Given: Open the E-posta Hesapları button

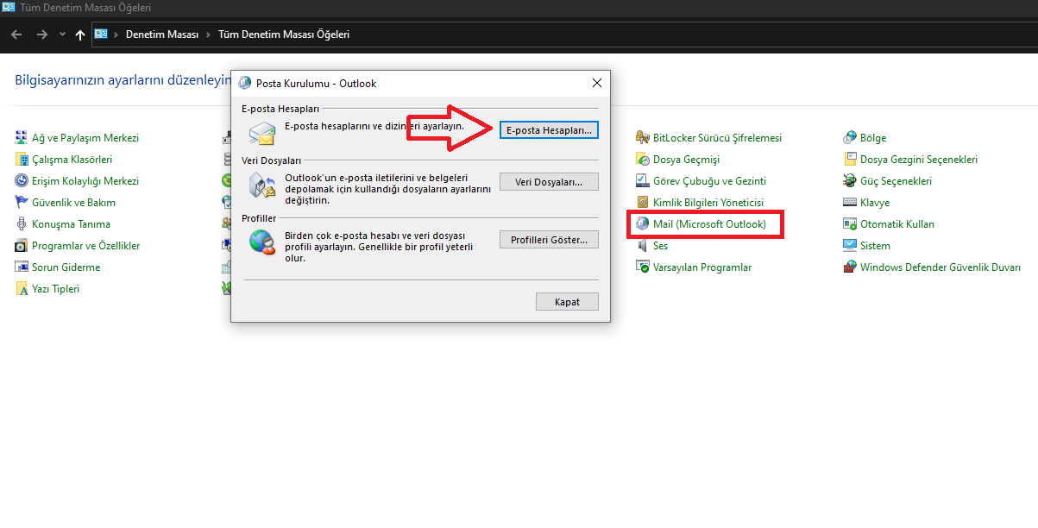Looking at the screenshot, I should (549, 130).
